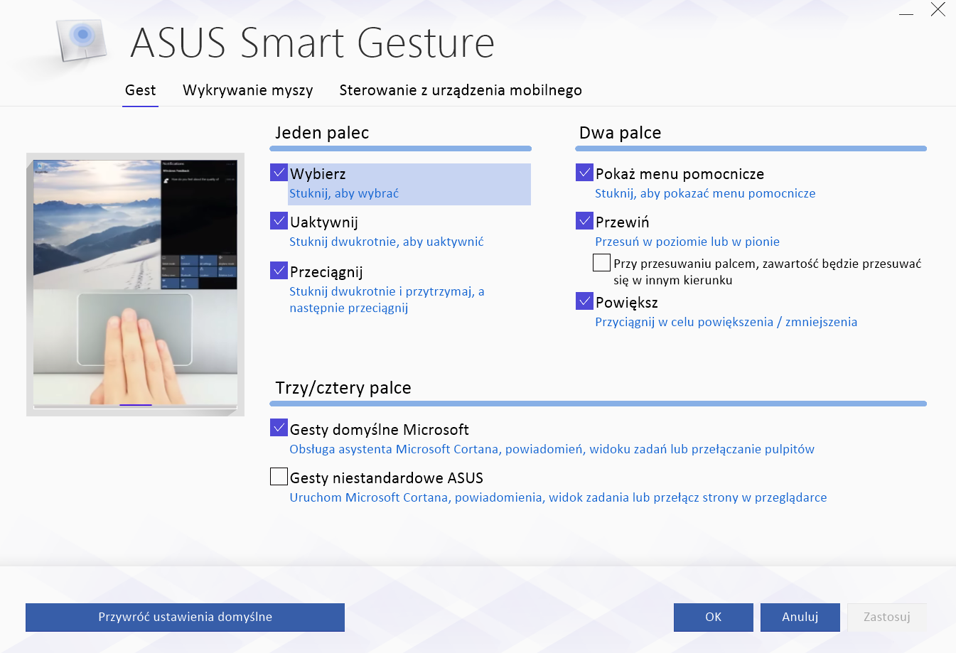The height and width of the screenshot is (653, 956).
Task: Open the Wykrywanie myszy tab
Action: coord(247,90)
